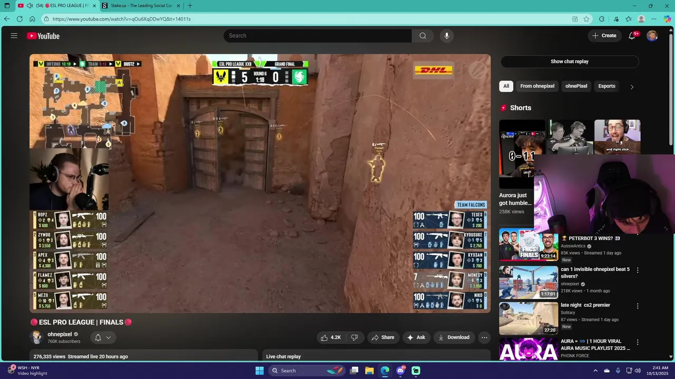This screenshot has width=675, height=379.
Task: Show hidden system tray icons chevron
Action: [x=595, y=371]
